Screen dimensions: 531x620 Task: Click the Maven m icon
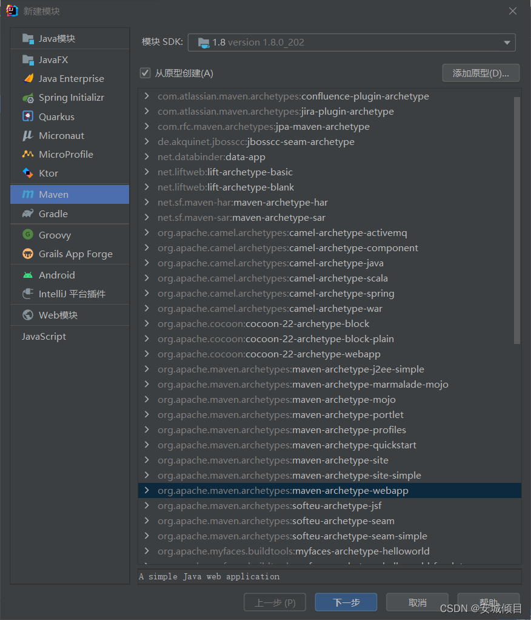(x=28, y=194)
